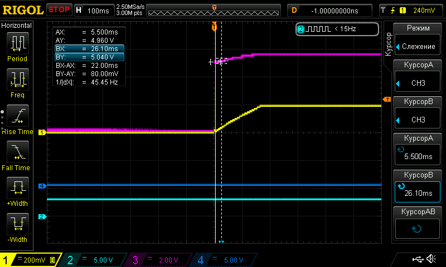Click the USB status icon
Screen dimensions: 446x267
(417, 260)
